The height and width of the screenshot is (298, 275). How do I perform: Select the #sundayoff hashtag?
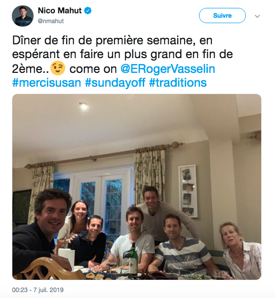click(115, 83)
